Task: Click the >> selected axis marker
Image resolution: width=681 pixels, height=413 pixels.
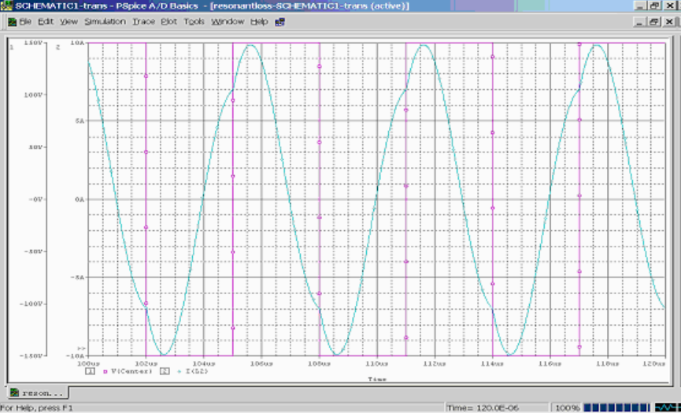Action: pyautogui.click(x=81, y=348)
